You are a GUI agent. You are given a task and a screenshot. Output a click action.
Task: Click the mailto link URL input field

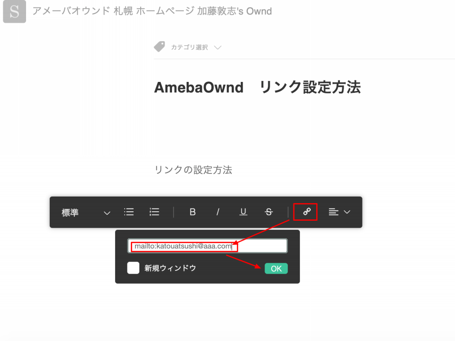pyautogui.click(x=208, y=246)
